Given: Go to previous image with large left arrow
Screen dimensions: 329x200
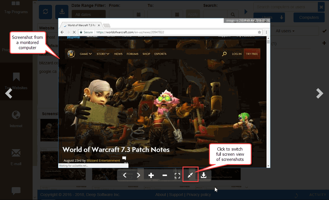Looking at the screenshot, I should coord(9,93).
